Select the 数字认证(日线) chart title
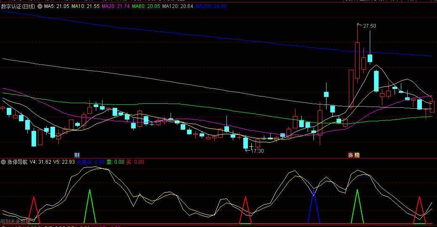 point(18,6)
